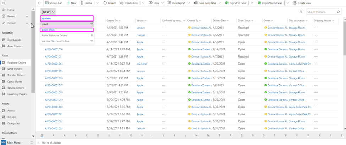Click Refresh in the command bar

click(110, 3)
